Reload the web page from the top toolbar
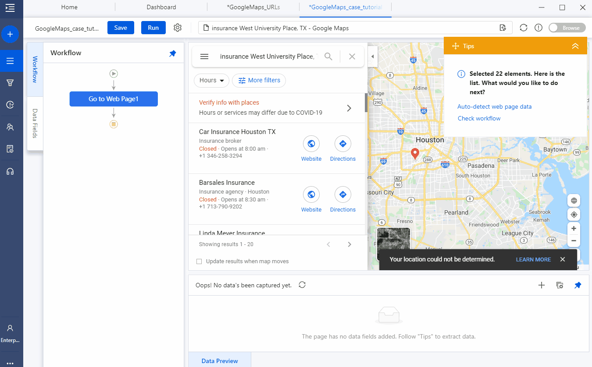 coord(524,28)
